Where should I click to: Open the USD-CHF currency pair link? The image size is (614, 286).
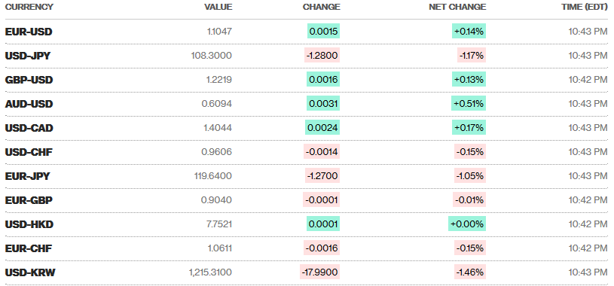29,152
